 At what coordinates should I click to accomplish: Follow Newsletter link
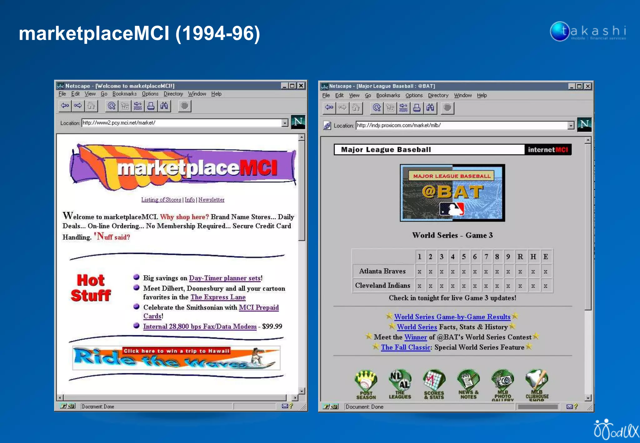point(211,200)
